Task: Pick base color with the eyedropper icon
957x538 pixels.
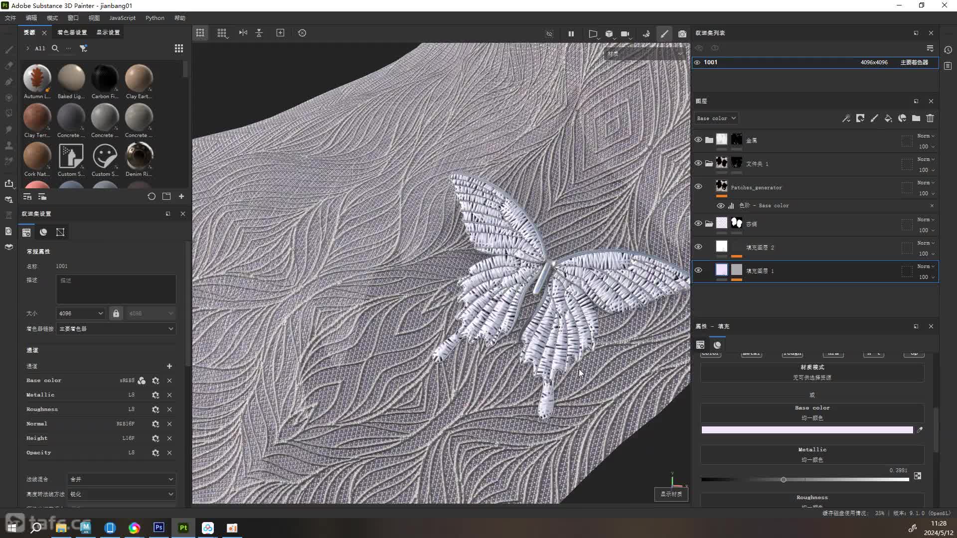Action: (x=920, y=430)
